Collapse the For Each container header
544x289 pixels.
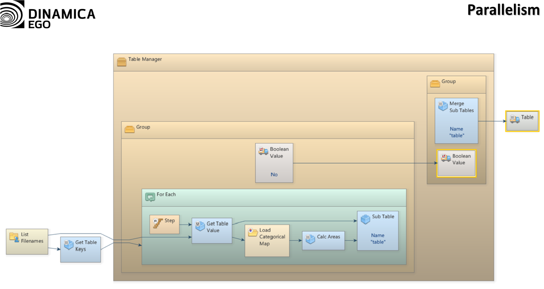pos(274,197)
